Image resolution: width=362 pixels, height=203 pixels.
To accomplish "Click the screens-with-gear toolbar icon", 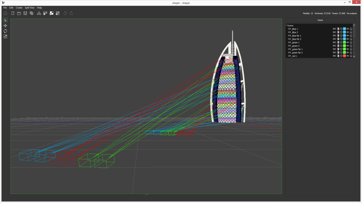I will 45,13.
